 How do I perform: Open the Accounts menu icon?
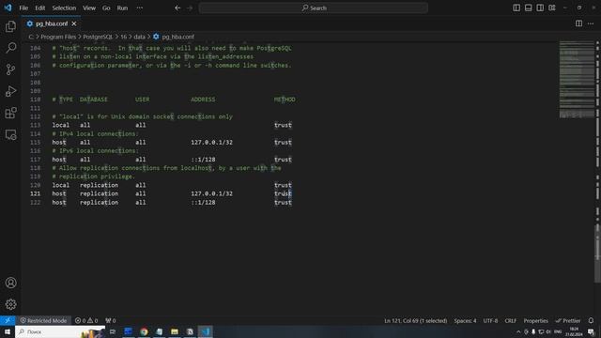point(10,283)
